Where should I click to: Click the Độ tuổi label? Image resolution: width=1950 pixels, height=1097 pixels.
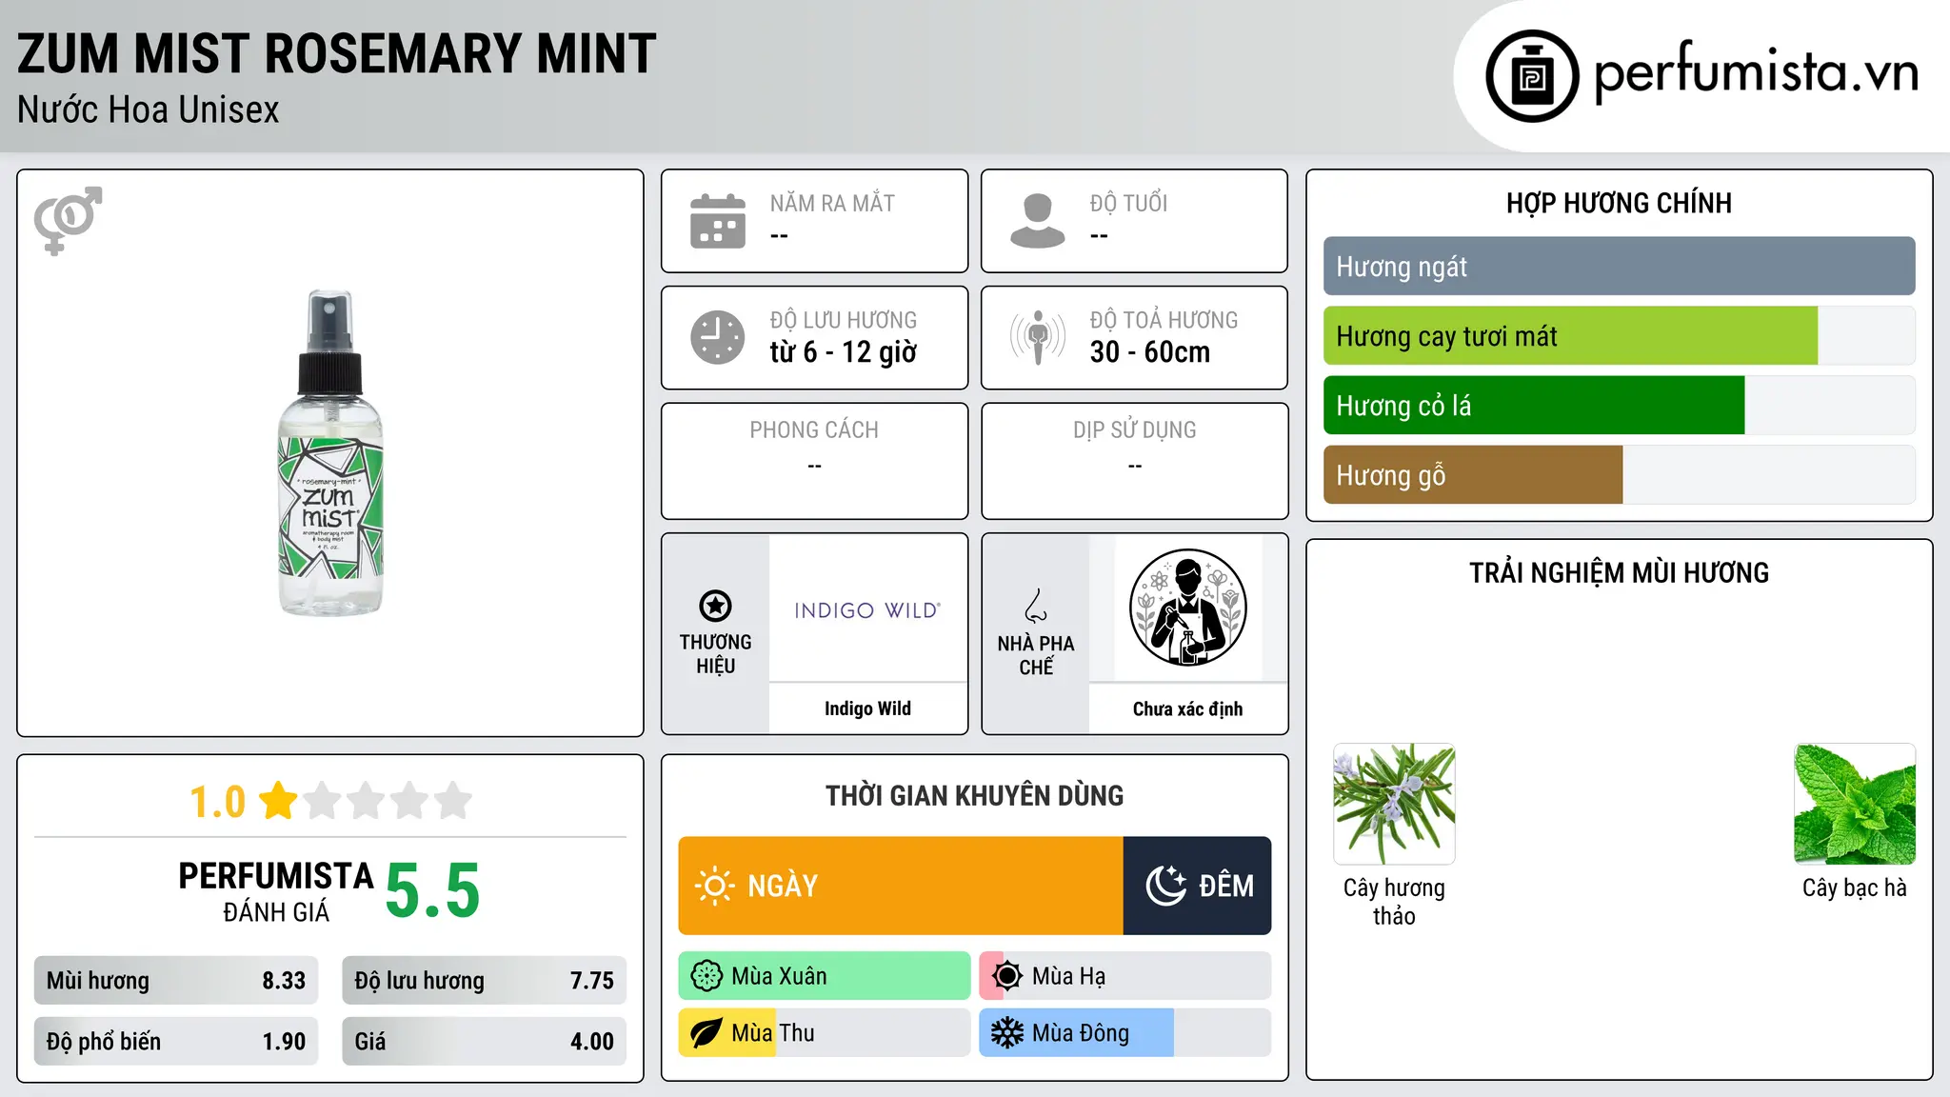pyautogui.click(x=1128, y=203)
